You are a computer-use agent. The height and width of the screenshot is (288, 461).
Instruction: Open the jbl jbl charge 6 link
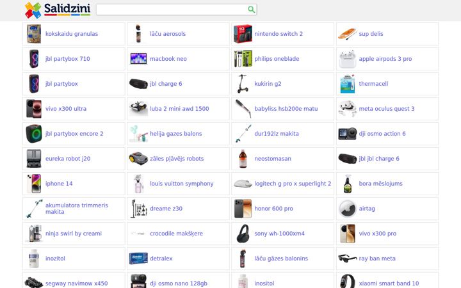click(x=379, y=159)
